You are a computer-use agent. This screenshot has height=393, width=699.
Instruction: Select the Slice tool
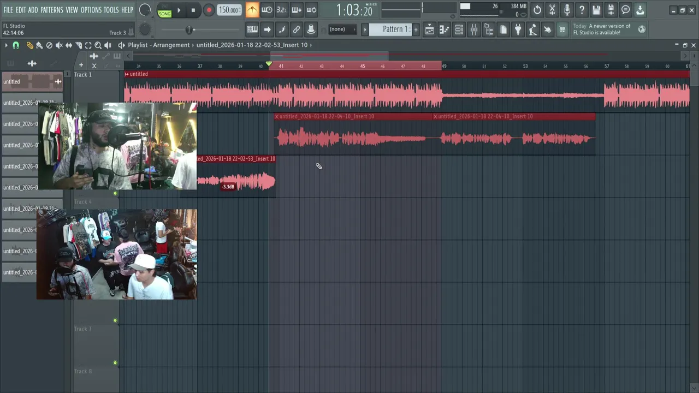79,45
